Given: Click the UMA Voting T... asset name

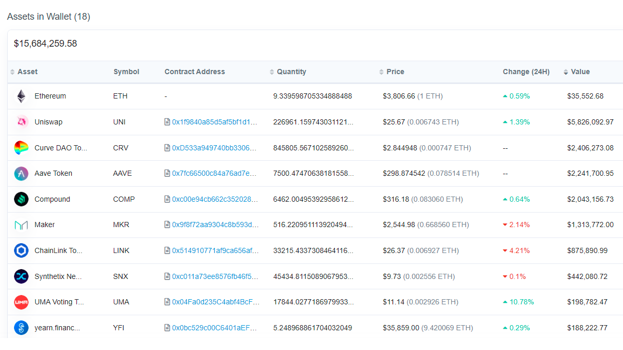Looking at the screenshot, I should [x=59, y=302].
